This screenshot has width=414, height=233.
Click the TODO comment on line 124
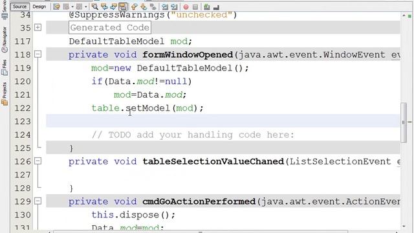click(x=193, y=135)
